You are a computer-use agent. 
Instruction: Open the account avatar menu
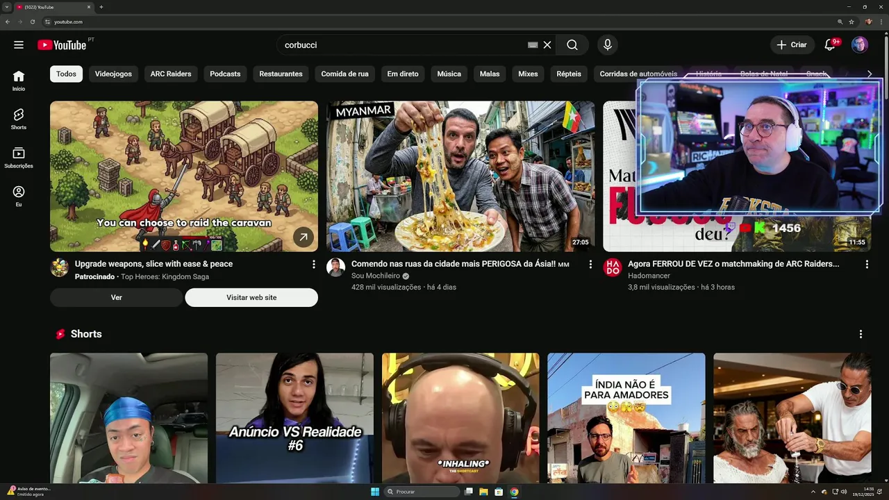click(x=860, y=44)
